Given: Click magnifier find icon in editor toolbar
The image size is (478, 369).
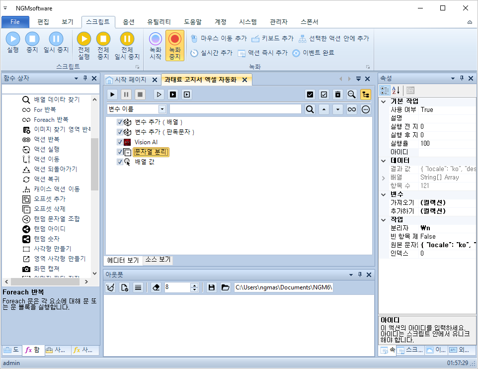Looking at the screenshot, I should pyautogui.click(x=351, y=94).
